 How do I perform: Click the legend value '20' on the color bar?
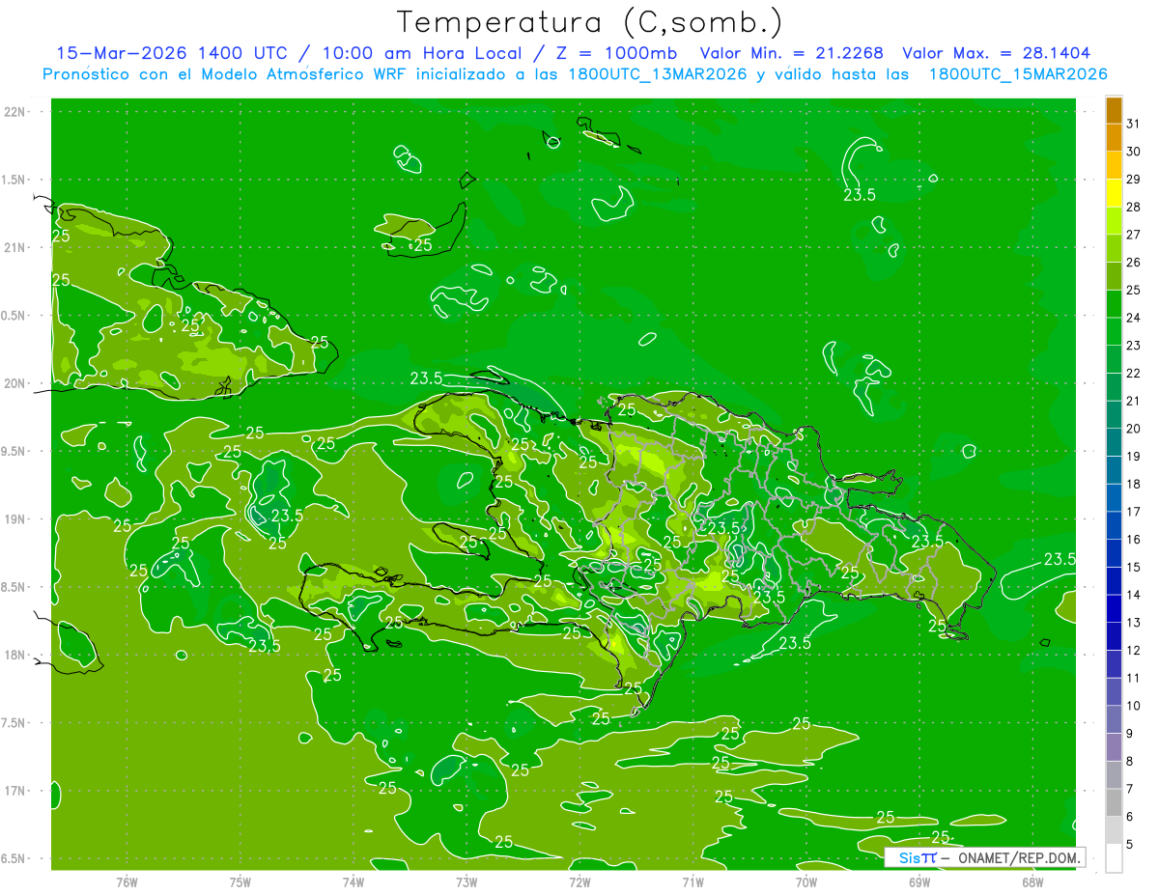[x=1133, y=428]
